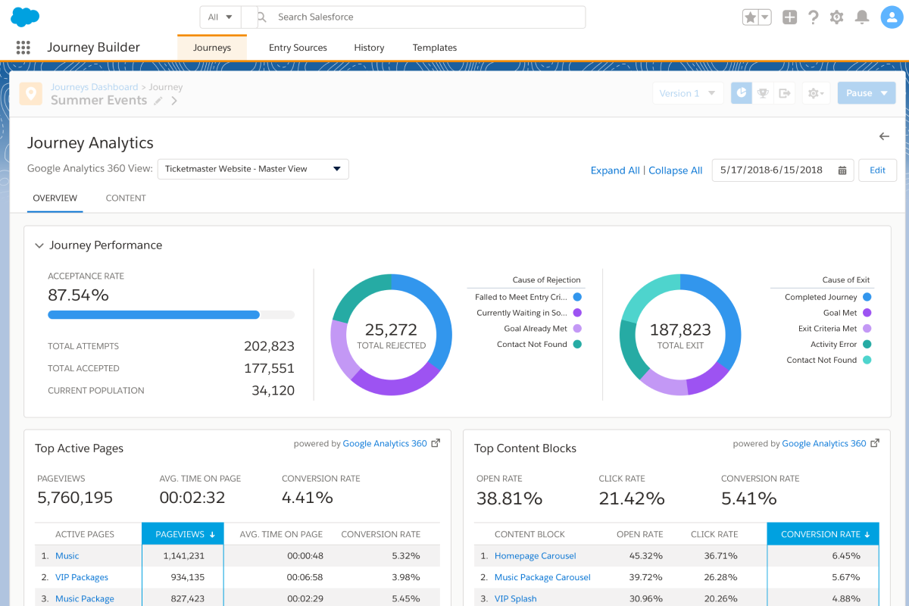Click the Journeys Dashboard breadcrumb link
Image resolution: width=909 pixels, height=606 pixels.
(95, 87)
